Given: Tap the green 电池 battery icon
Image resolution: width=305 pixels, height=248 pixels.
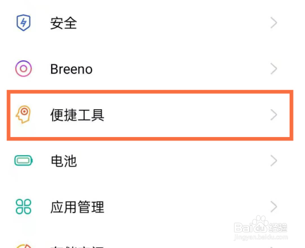Looking at the screenshot, I should pos(23,161).
